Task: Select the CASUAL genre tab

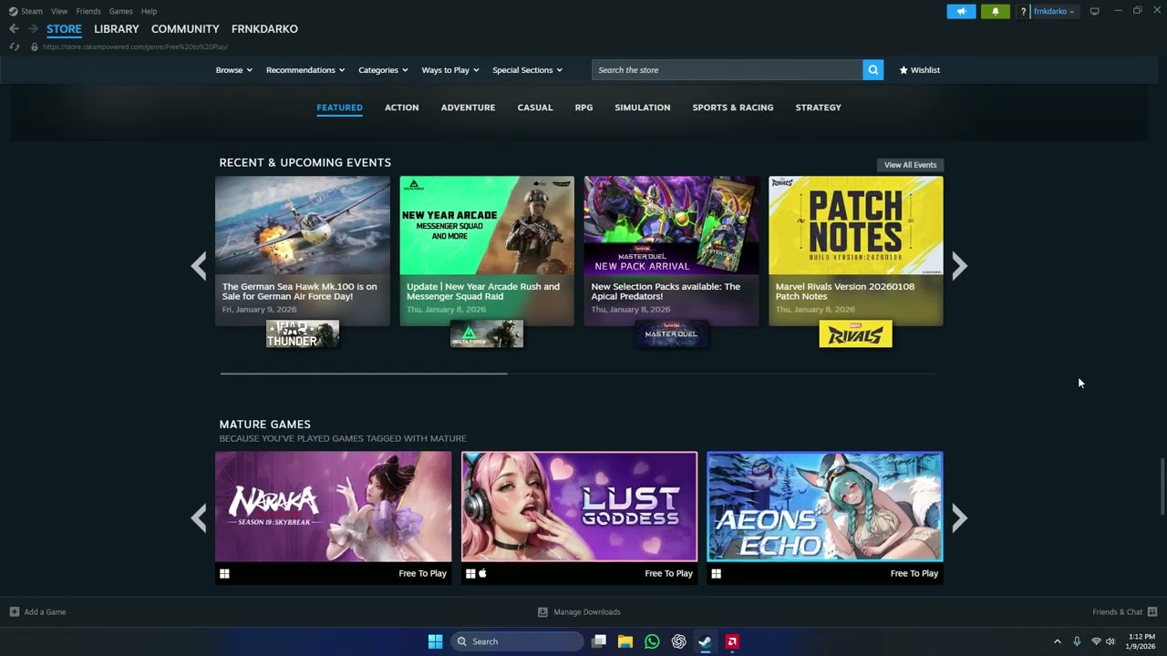Action: pos(535,108)
